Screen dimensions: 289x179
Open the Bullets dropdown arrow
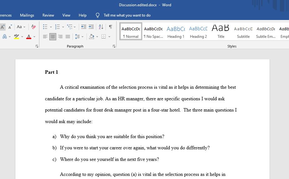point(51,27)
